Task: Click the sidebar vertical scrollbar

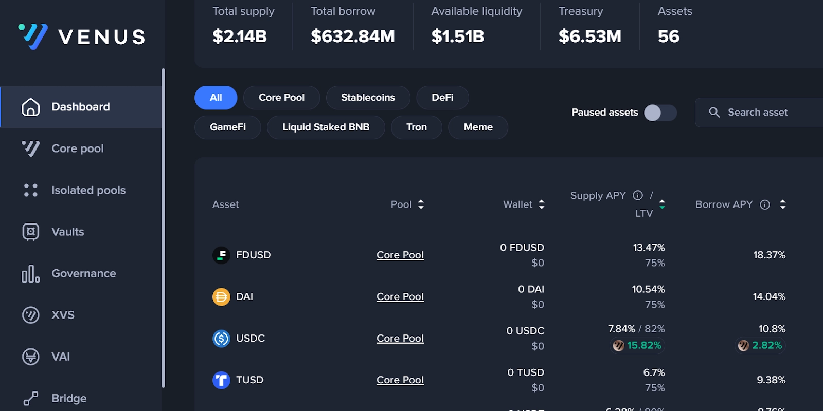Action: (163, 226)
